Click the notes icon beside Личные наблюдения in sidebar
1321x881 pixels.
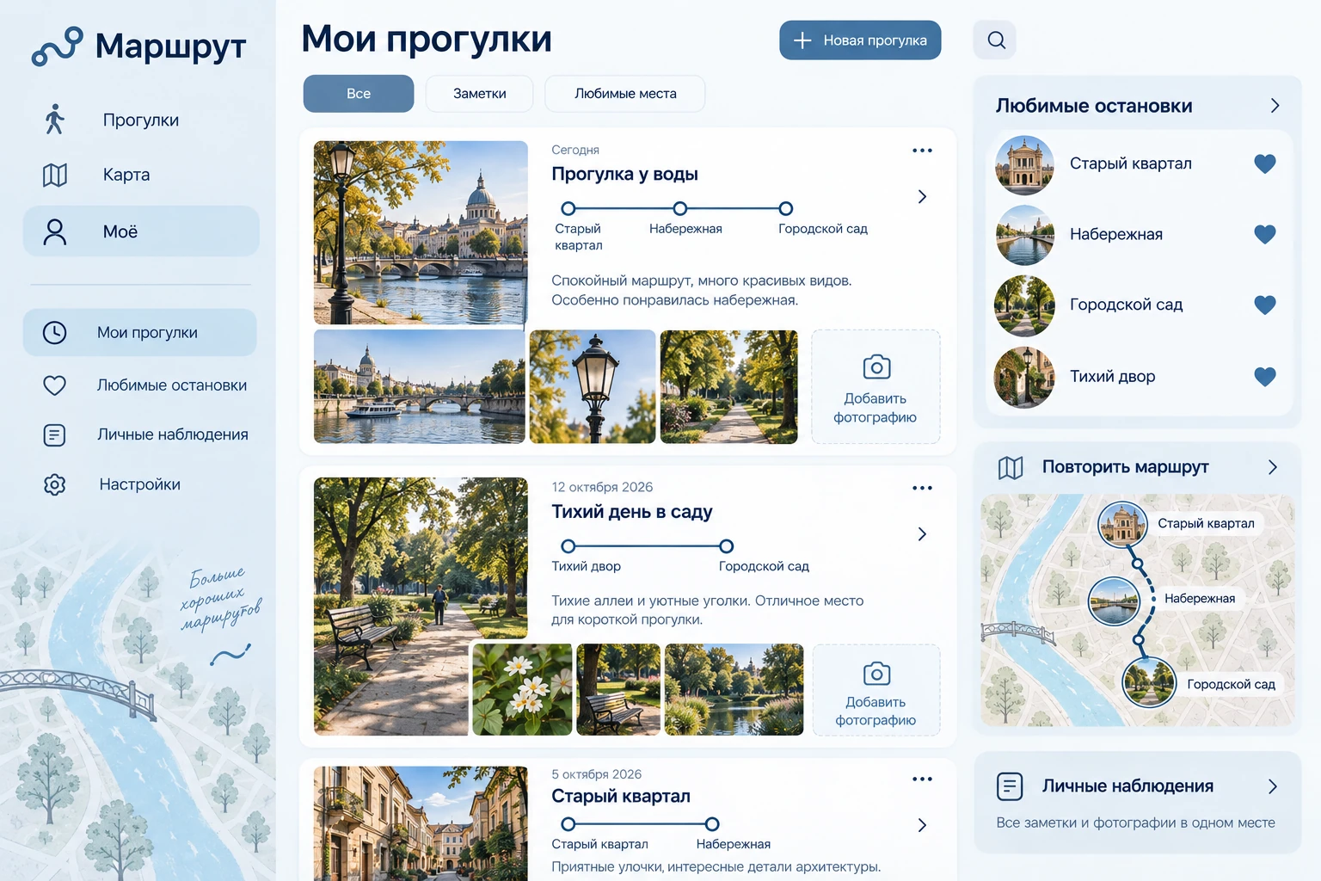[54, 434]
